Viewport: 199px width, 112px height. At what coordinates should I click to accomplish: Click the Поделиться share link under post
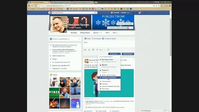click(114, 111)
